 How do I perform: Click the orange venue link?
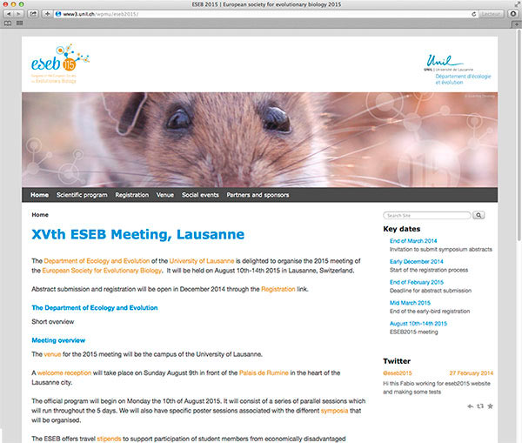click(x=52, y=354)
